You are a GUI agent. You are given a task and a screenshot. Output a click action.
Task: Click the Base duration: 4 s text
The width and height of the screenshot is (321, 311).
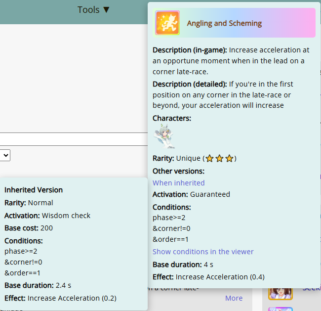coord(183,265)
